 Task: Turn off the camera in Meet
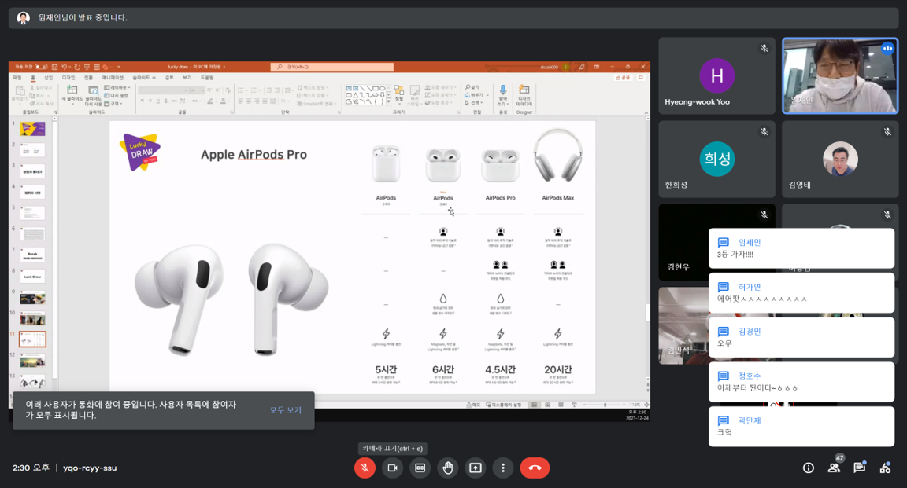point(392,468)
